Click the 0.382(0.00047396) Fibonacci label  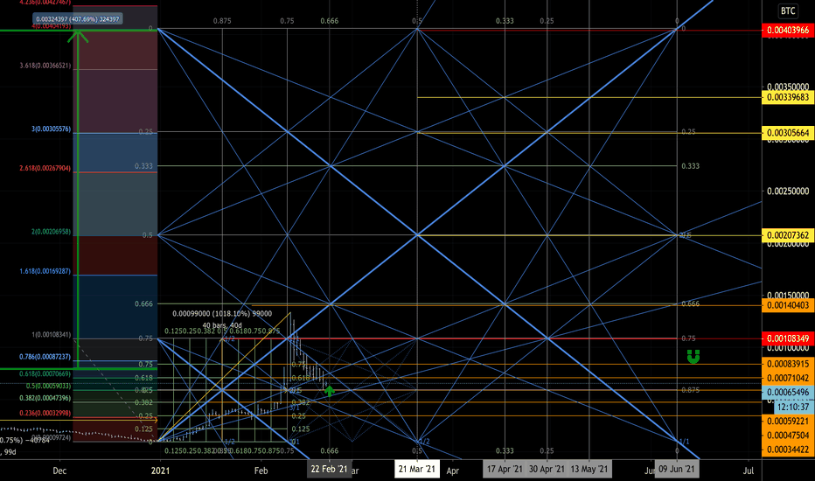coord(45,398)
